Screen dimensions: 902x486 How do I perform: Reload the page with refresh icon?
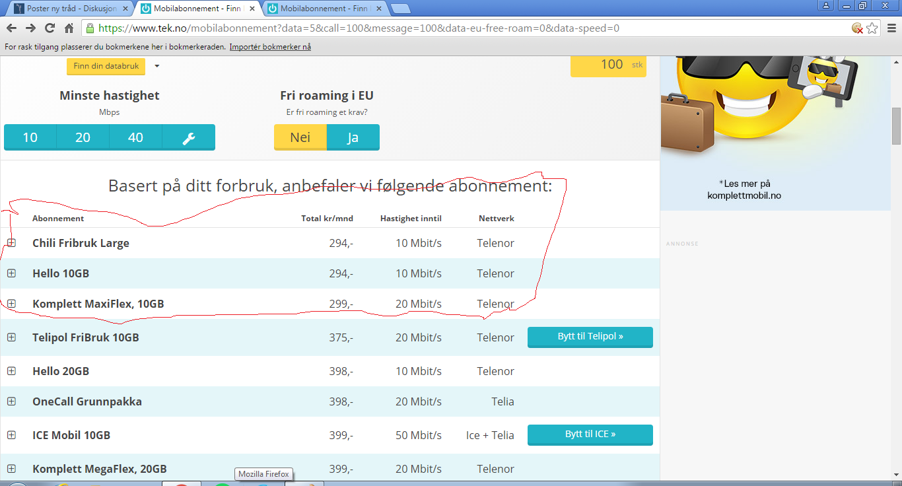tap(50, 28)
